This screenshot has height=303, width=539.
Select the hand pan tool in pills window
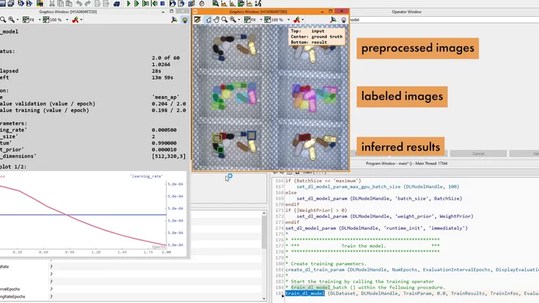(x=218, y=20)
